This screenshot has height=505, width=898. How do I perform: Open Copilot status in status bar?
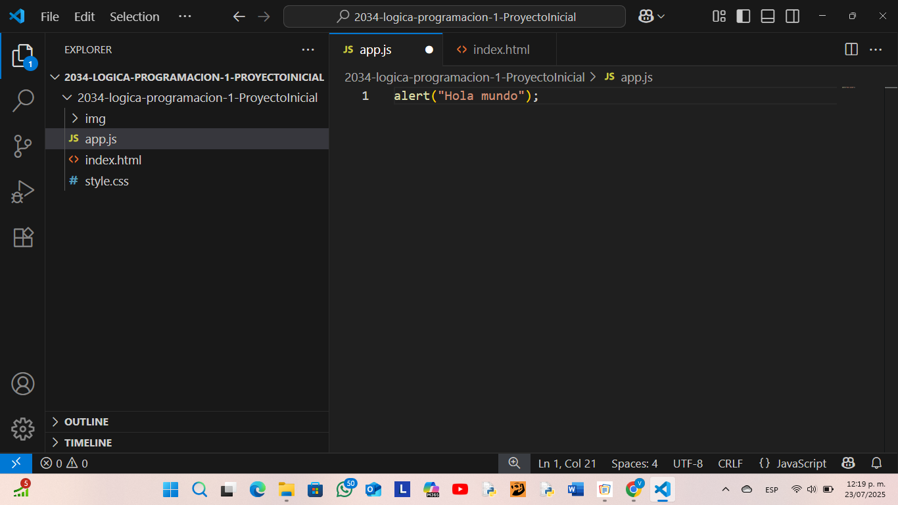(848, 463)
